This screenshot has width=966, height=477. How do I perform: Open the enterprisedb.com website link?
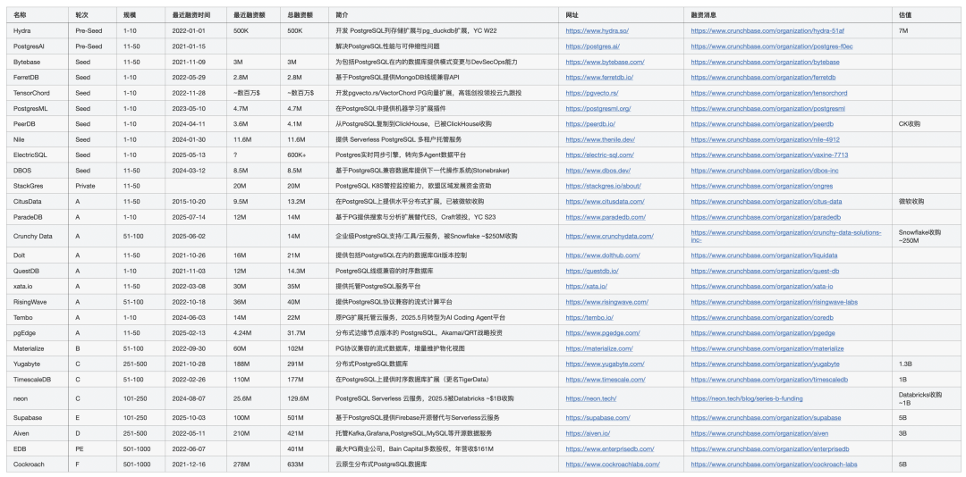(610, 449)
